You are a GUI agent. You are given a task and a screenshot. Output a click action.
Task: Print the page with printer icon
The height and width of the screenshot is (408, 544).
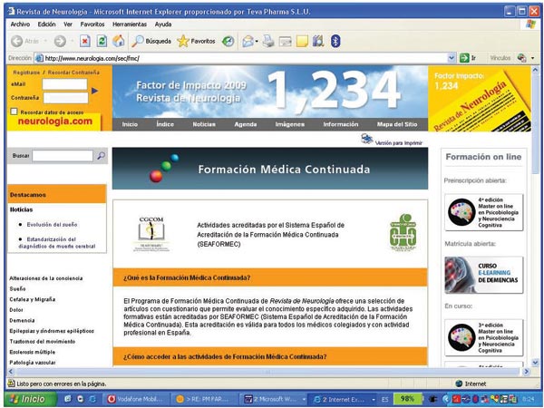(267, 41)
